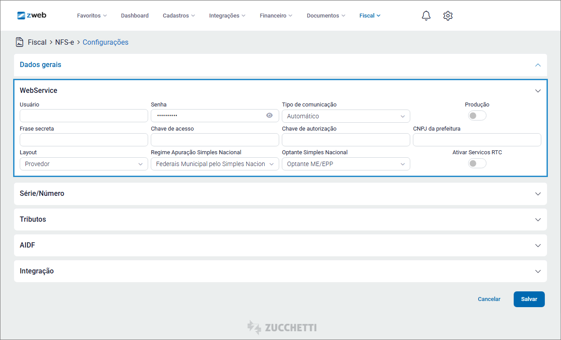This screenshot has width=561, height=340.
Task: Click the zweb logo icon
Action: click(21, 15)
